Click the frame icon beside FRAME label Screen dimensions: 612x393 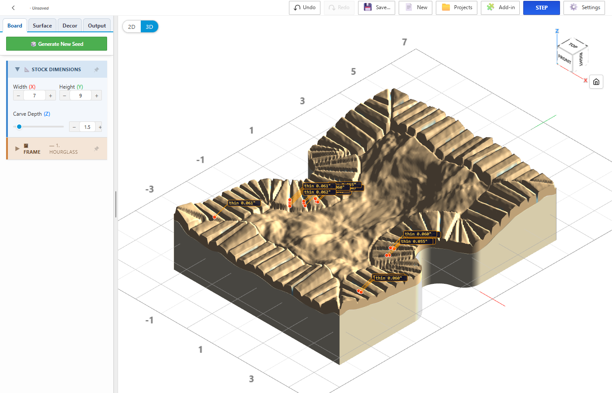(x=26, y=146)
